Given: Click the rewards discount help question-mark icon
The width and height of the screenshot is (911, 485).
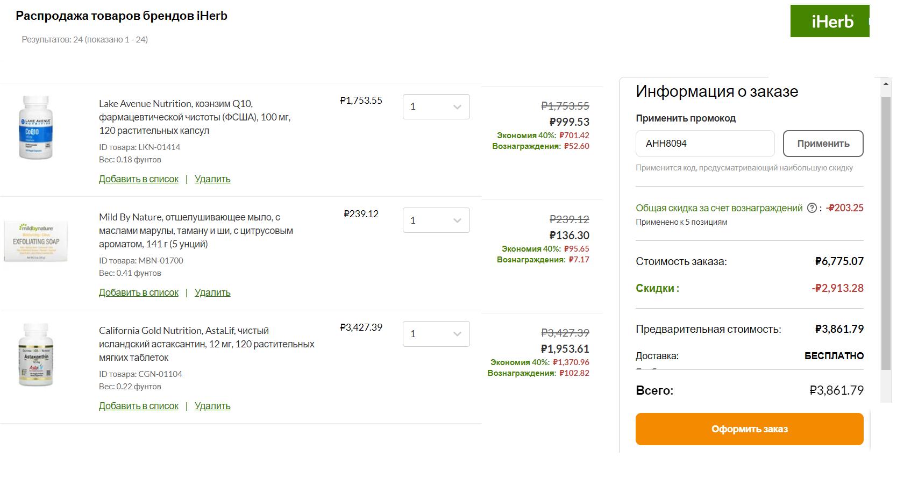Looking at the screenshot, I should pos(812,208).
